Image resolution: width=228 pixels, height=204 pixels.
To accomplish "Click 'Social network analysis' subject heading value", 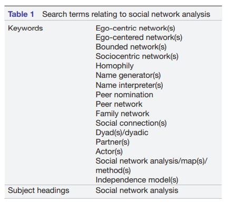I will 137,190.
